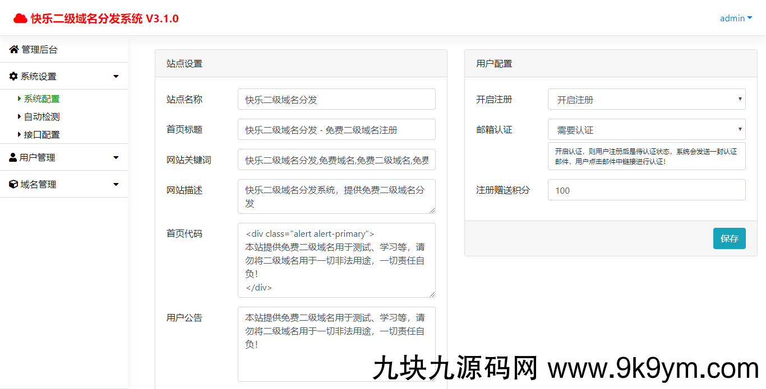Open 自动检测 submenu item

[41, 117]
